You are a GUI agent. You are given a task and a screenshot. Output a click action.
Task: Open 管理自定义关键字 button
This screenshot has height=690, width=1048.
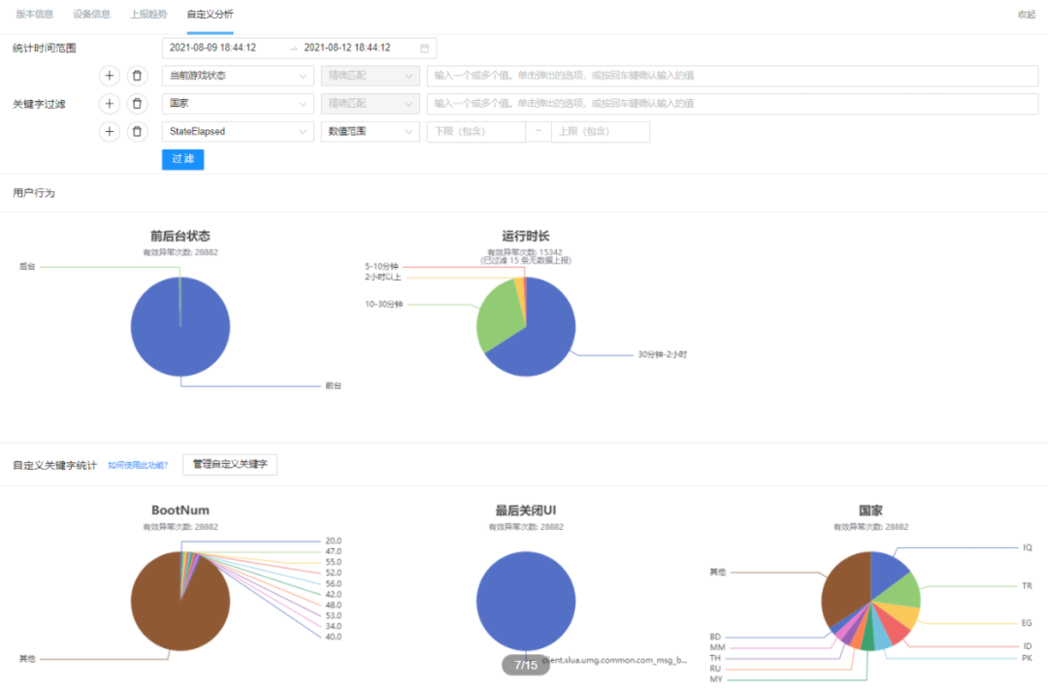click(x=230, y=464)
